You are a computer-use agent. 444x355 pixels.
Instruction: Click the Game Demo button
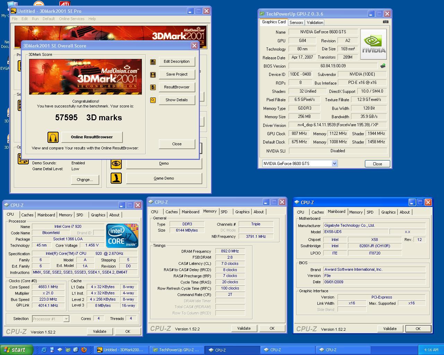(x=164, y=179)
